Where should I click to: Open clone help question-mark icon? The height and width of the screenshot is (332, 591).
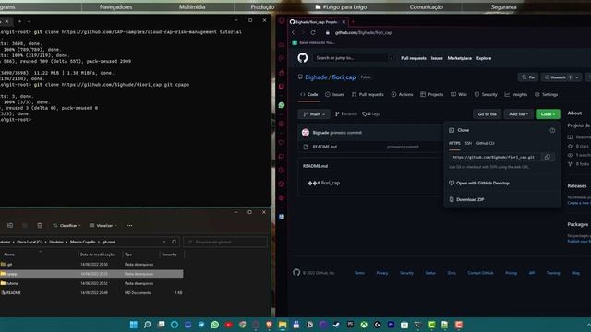coord(552,130)
